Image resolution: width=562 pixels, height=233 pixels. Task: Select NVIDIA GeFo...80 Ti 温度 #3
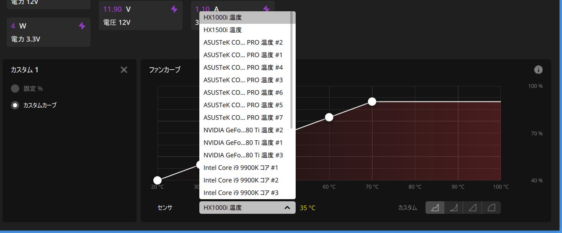[x=246, y=155]
